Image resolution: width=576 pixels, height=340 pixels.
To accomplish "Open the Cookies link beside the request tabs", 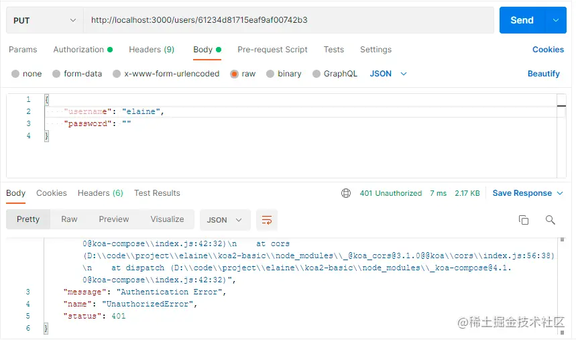I will click(548, 50).
